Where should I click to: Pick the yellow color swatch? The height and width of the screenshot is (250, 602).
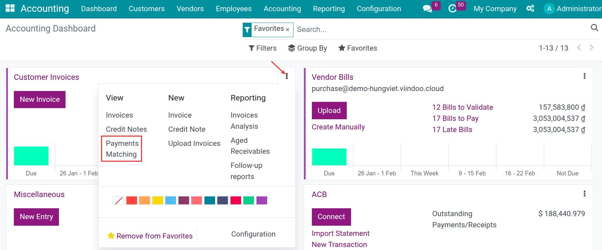(x=157, y=200)
